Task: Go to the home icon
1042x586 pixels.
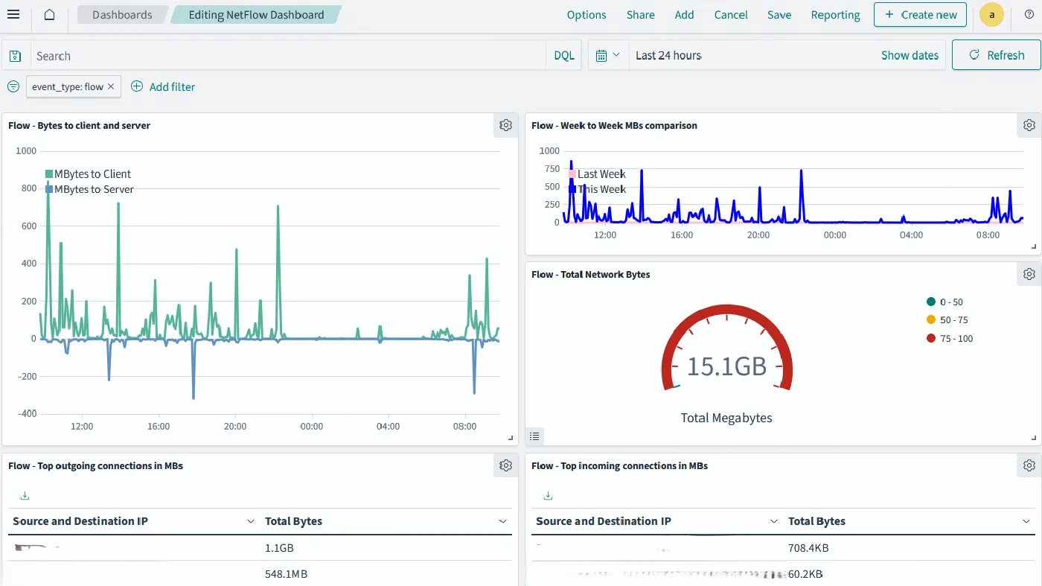Action: coord(49,15)
